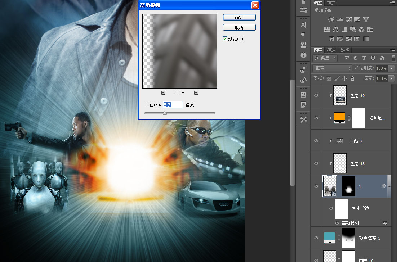This screenshot has height=262, width=397.
Task: Hide the 曲线 7 layer
Action: click(x=316, y=141)
